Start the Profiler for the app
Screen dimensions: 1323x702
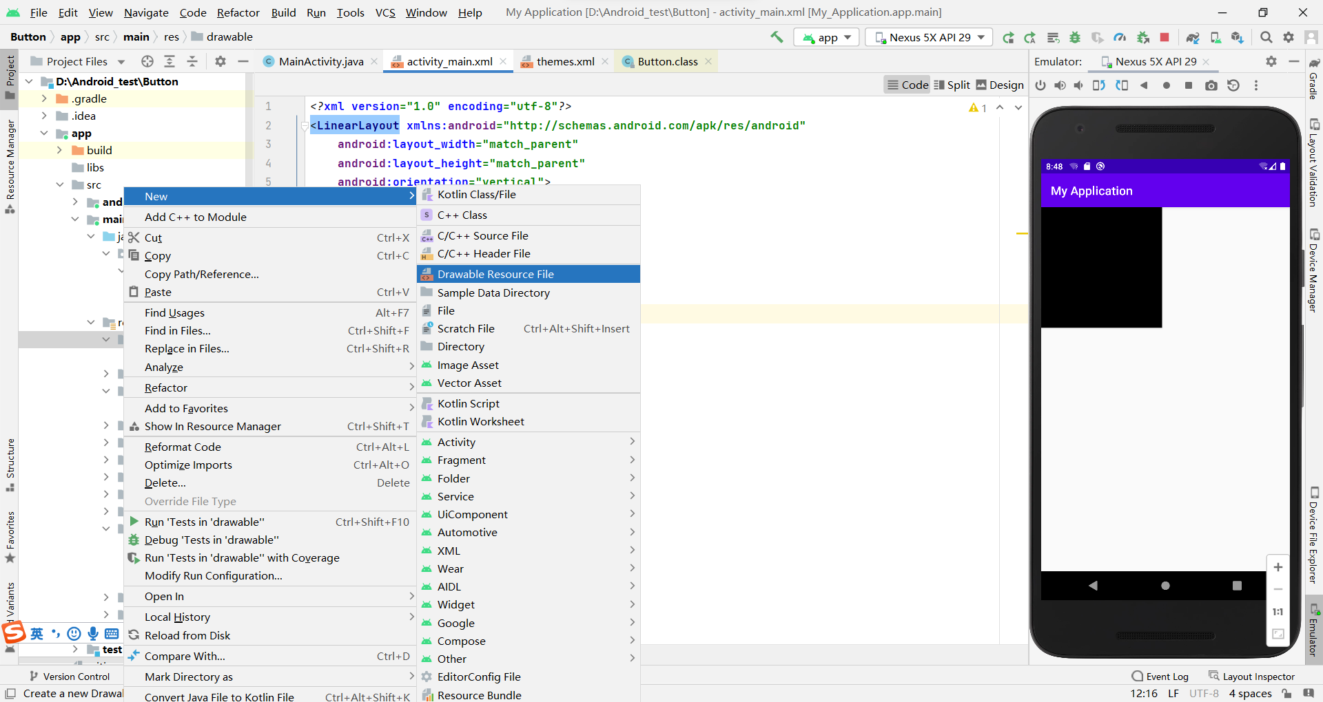coord(1120,37)
